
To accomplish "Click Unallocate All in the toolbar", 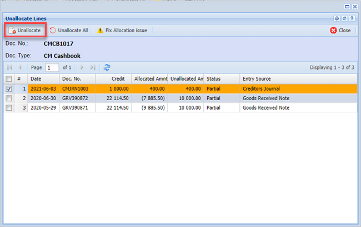I will 69,30.
